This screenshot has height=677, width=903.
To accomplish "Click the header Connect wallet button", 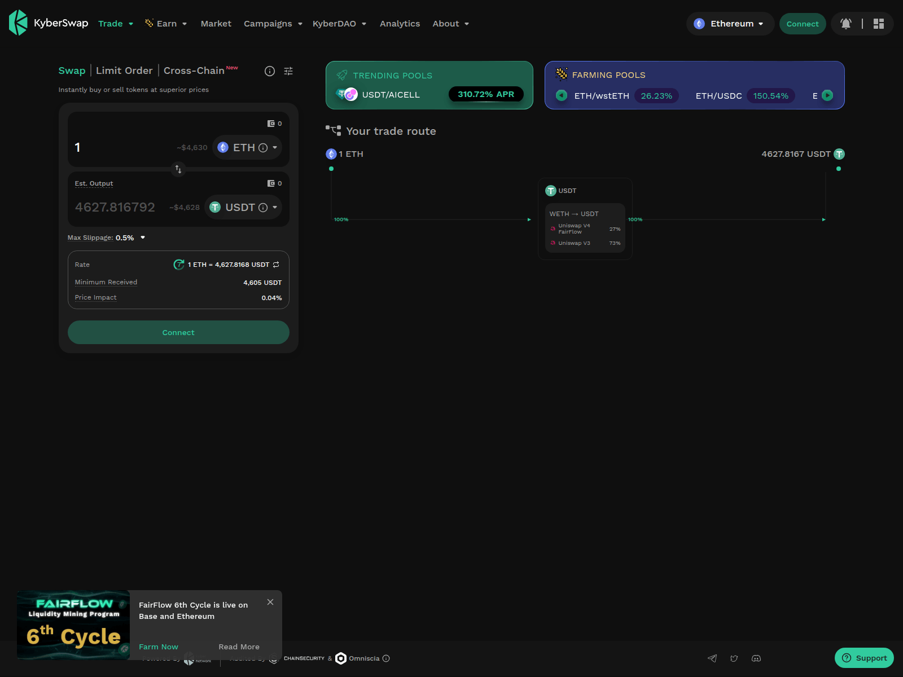I will click(803, 24).
